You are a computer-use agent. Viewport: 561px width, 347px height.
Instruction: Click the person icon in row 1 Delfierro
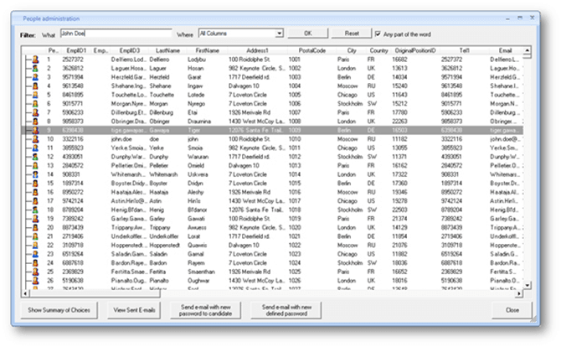(x=35, y=60)
